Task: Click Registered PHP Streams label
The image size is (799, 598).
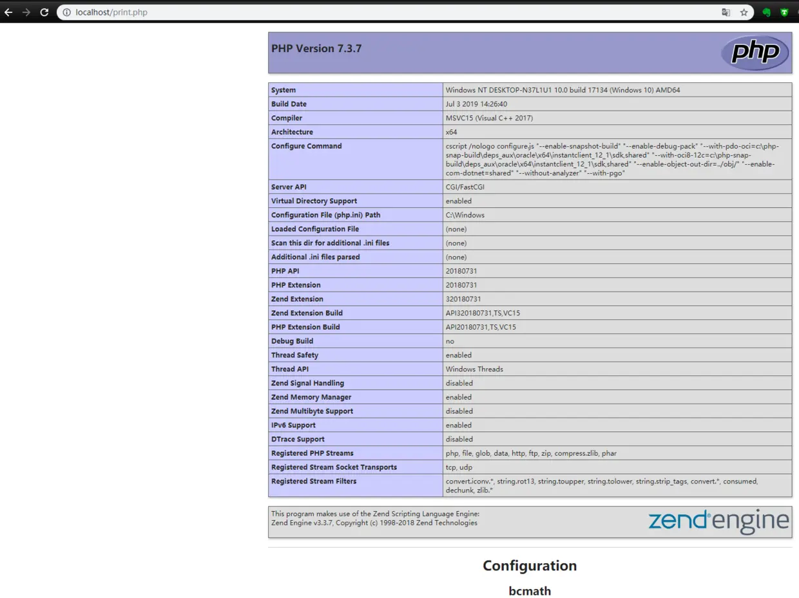Action: click(x=313, y=453)
